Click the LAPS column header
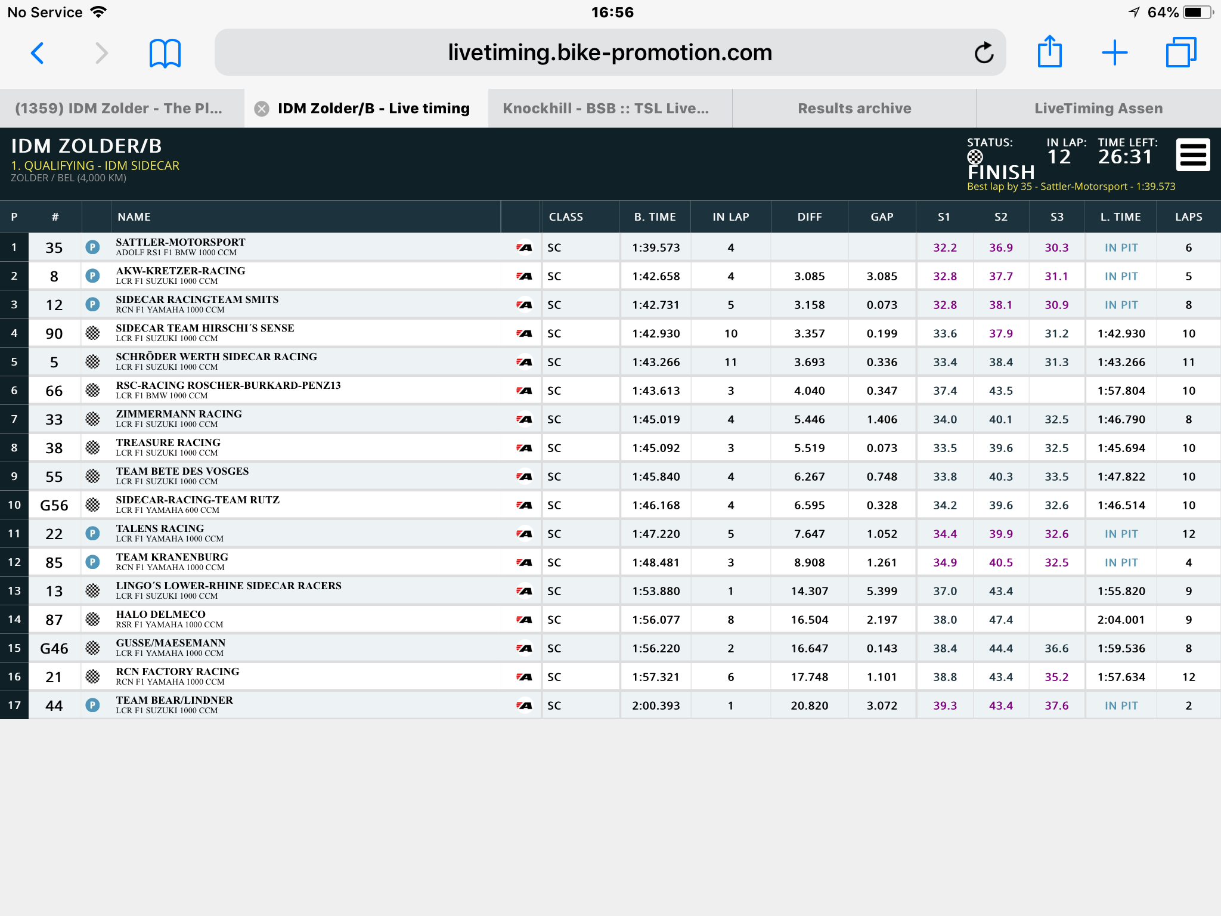 (1189, 217)
